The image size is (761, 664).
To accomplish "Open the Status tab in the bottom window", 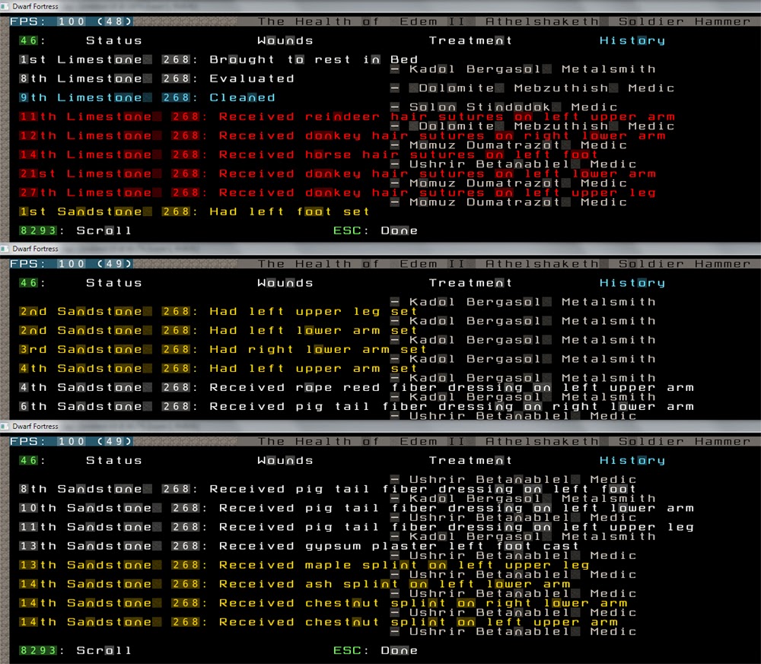I will (x=114, y=461).
